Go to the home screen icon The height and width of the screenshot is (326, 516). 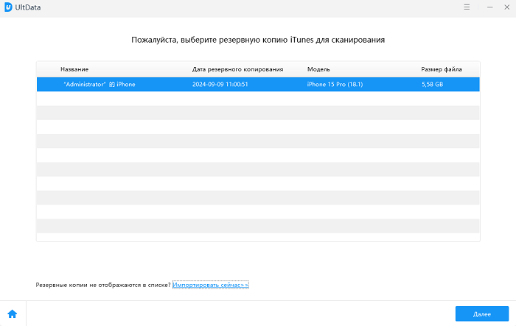tap(13, 313)
